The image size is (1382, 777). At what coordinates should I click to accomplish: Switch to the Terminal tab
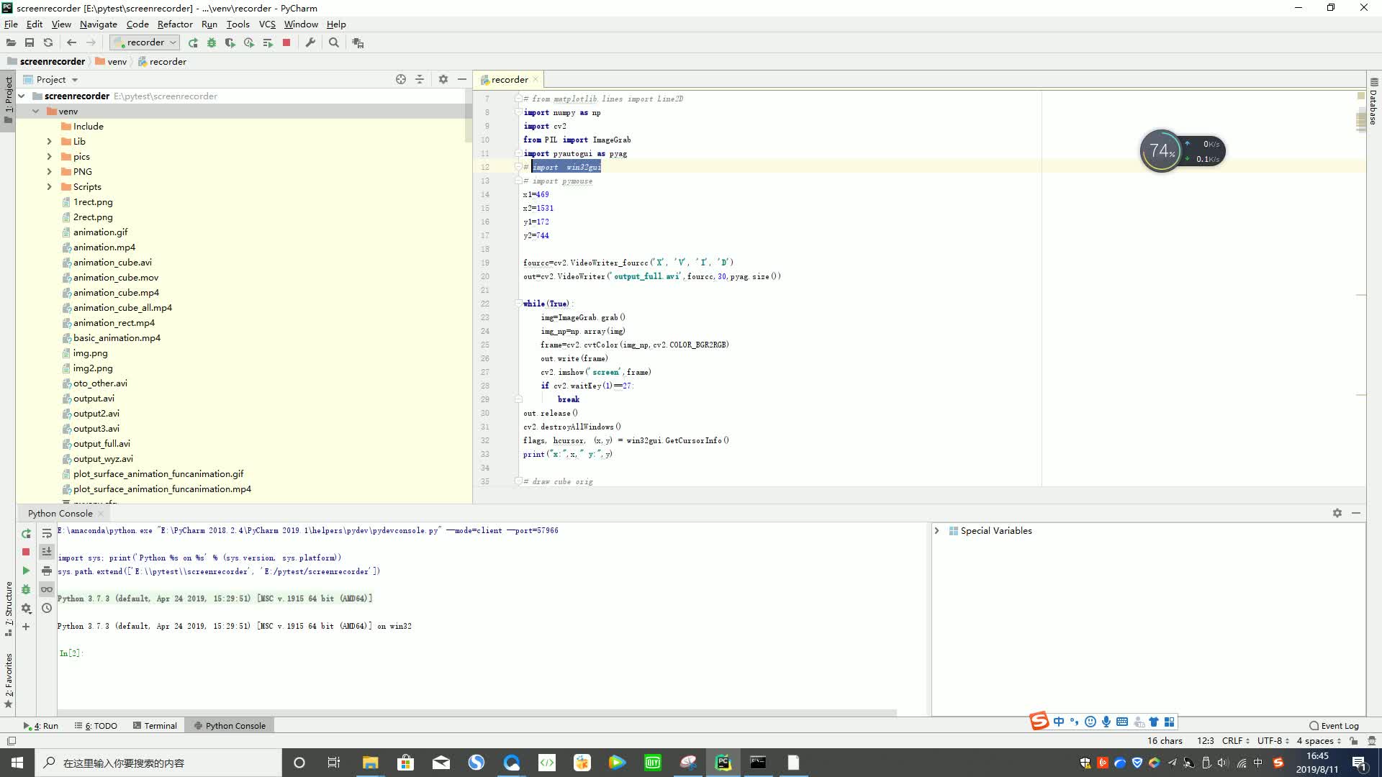pyautogui.click(x=155, y=726)
